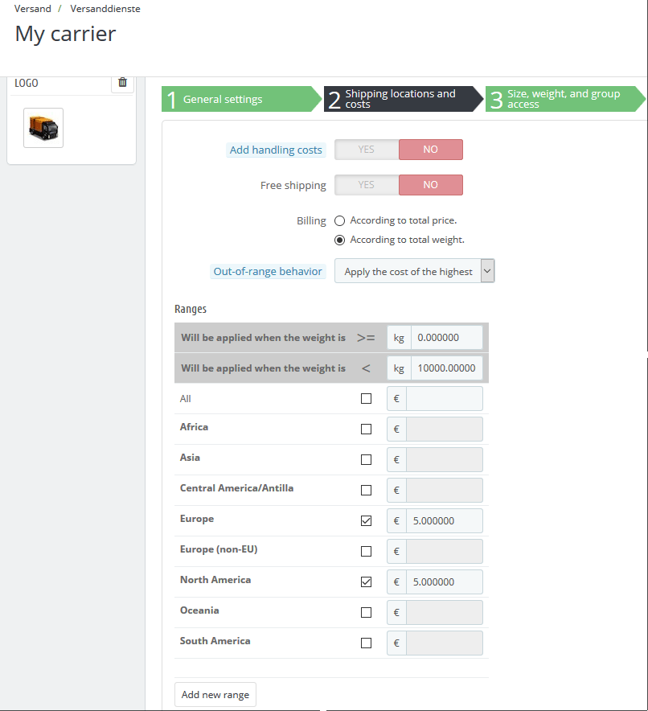Set Add handling costs to YES

tap(367, 150)
